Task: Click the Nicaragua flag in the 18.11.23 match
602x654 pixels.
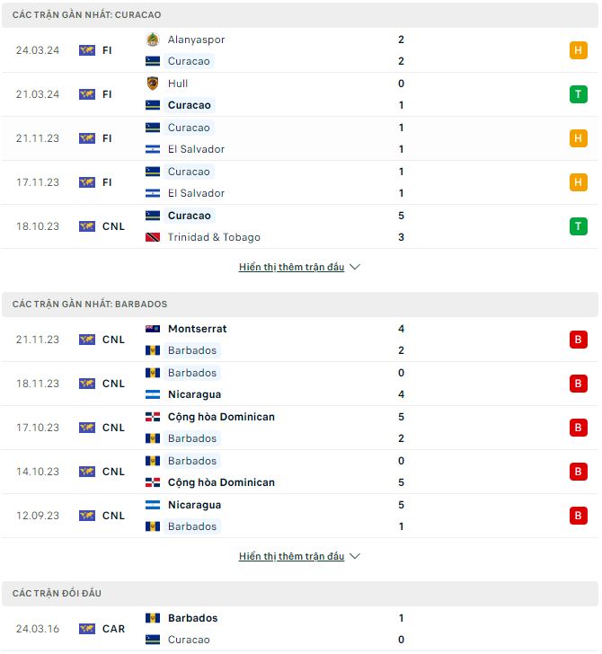Action: pyautogui.click(x=153, y=394)
